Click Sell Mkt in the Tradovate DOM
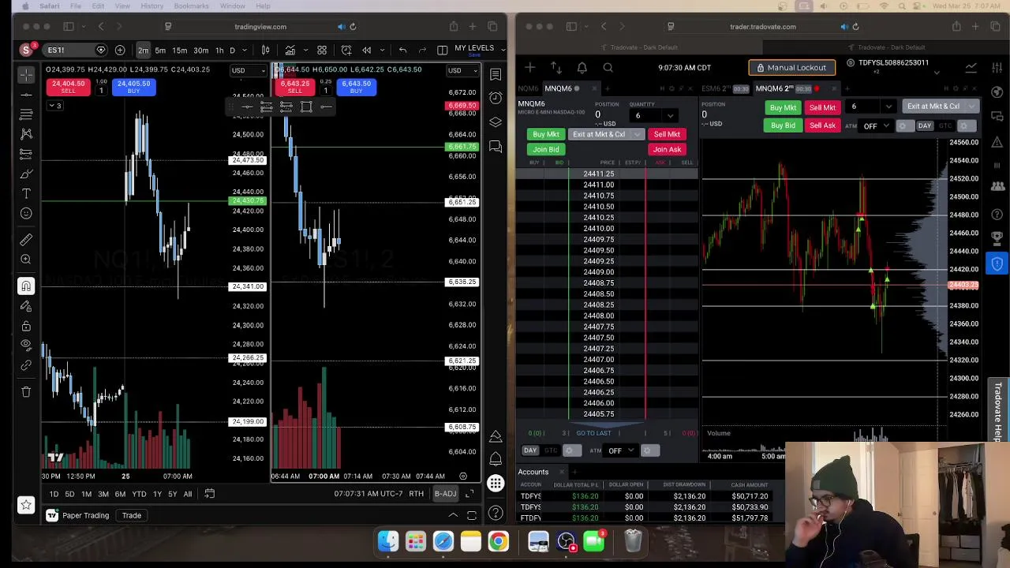 click(667, 134)
